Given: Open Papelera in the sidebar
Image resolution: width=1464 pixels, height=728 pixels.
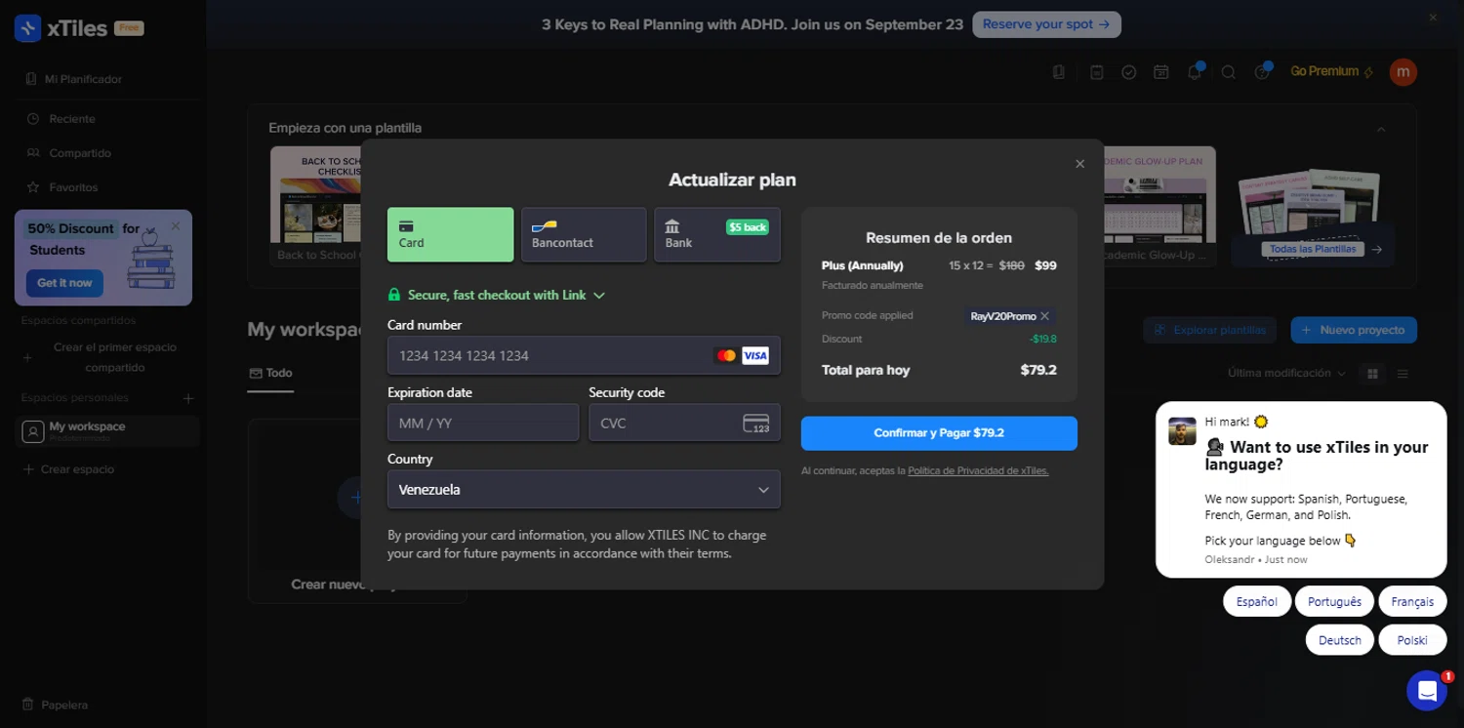Looking at the screenshot, I should (55, 705).
